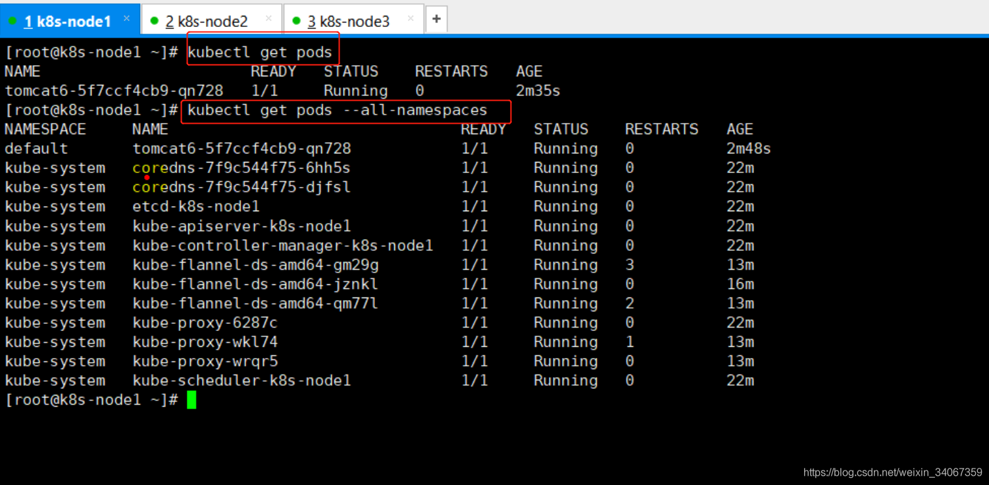Click restart count 1 for kube-proxy-wkl74
The height and width of the screenshot is (485, 989).
(630, 342)
